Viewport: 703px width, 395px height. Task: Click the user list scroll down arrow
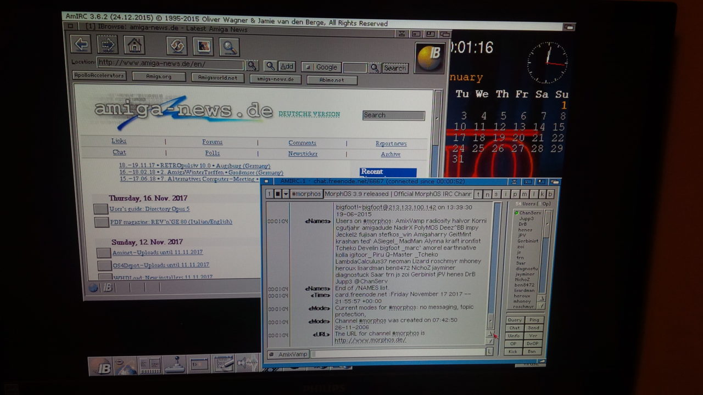point(541,305)
